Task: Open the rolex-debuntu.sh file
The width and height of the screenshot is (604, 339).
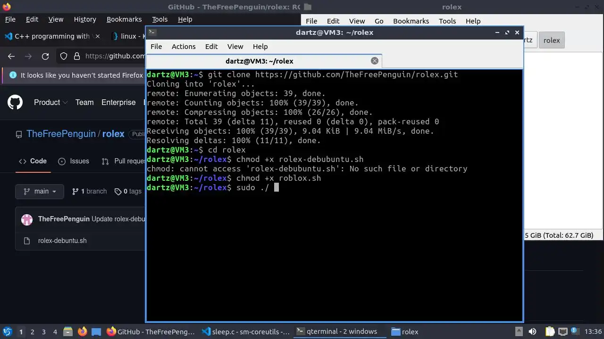Action: click(62, 241)
